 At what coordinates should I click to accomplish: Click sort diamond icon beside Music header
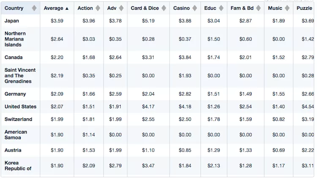click(287, 8)
